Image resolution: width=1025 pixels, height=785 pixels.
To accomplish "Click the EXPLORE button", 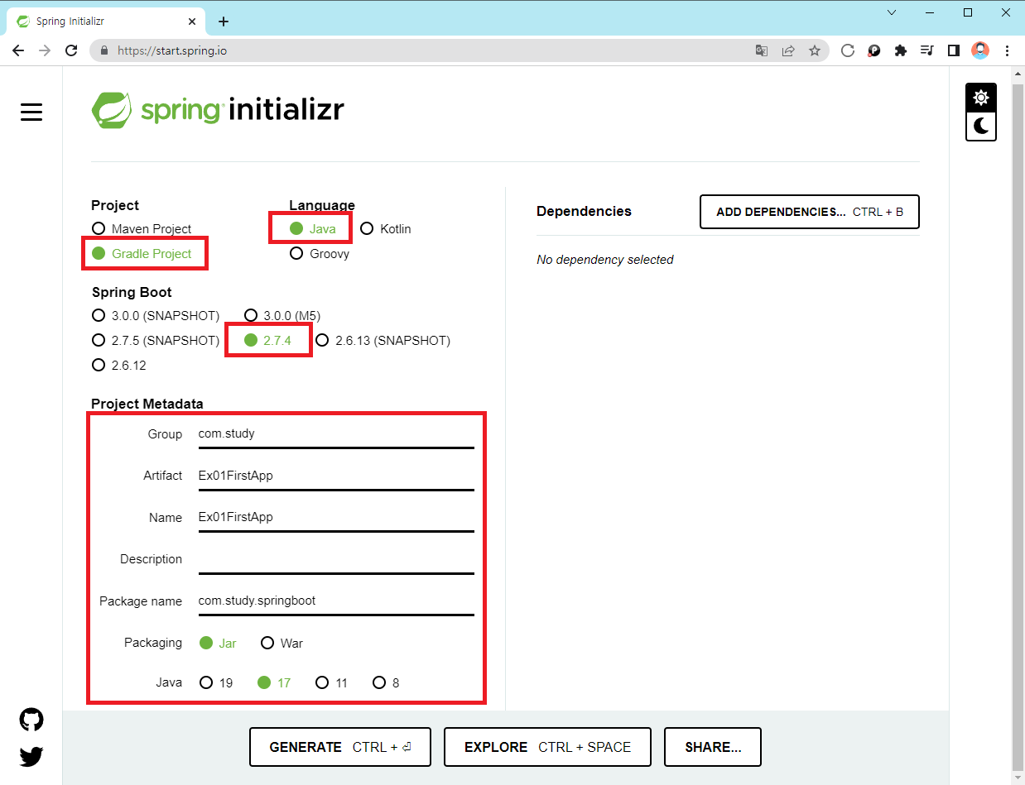I will (547, 747).
